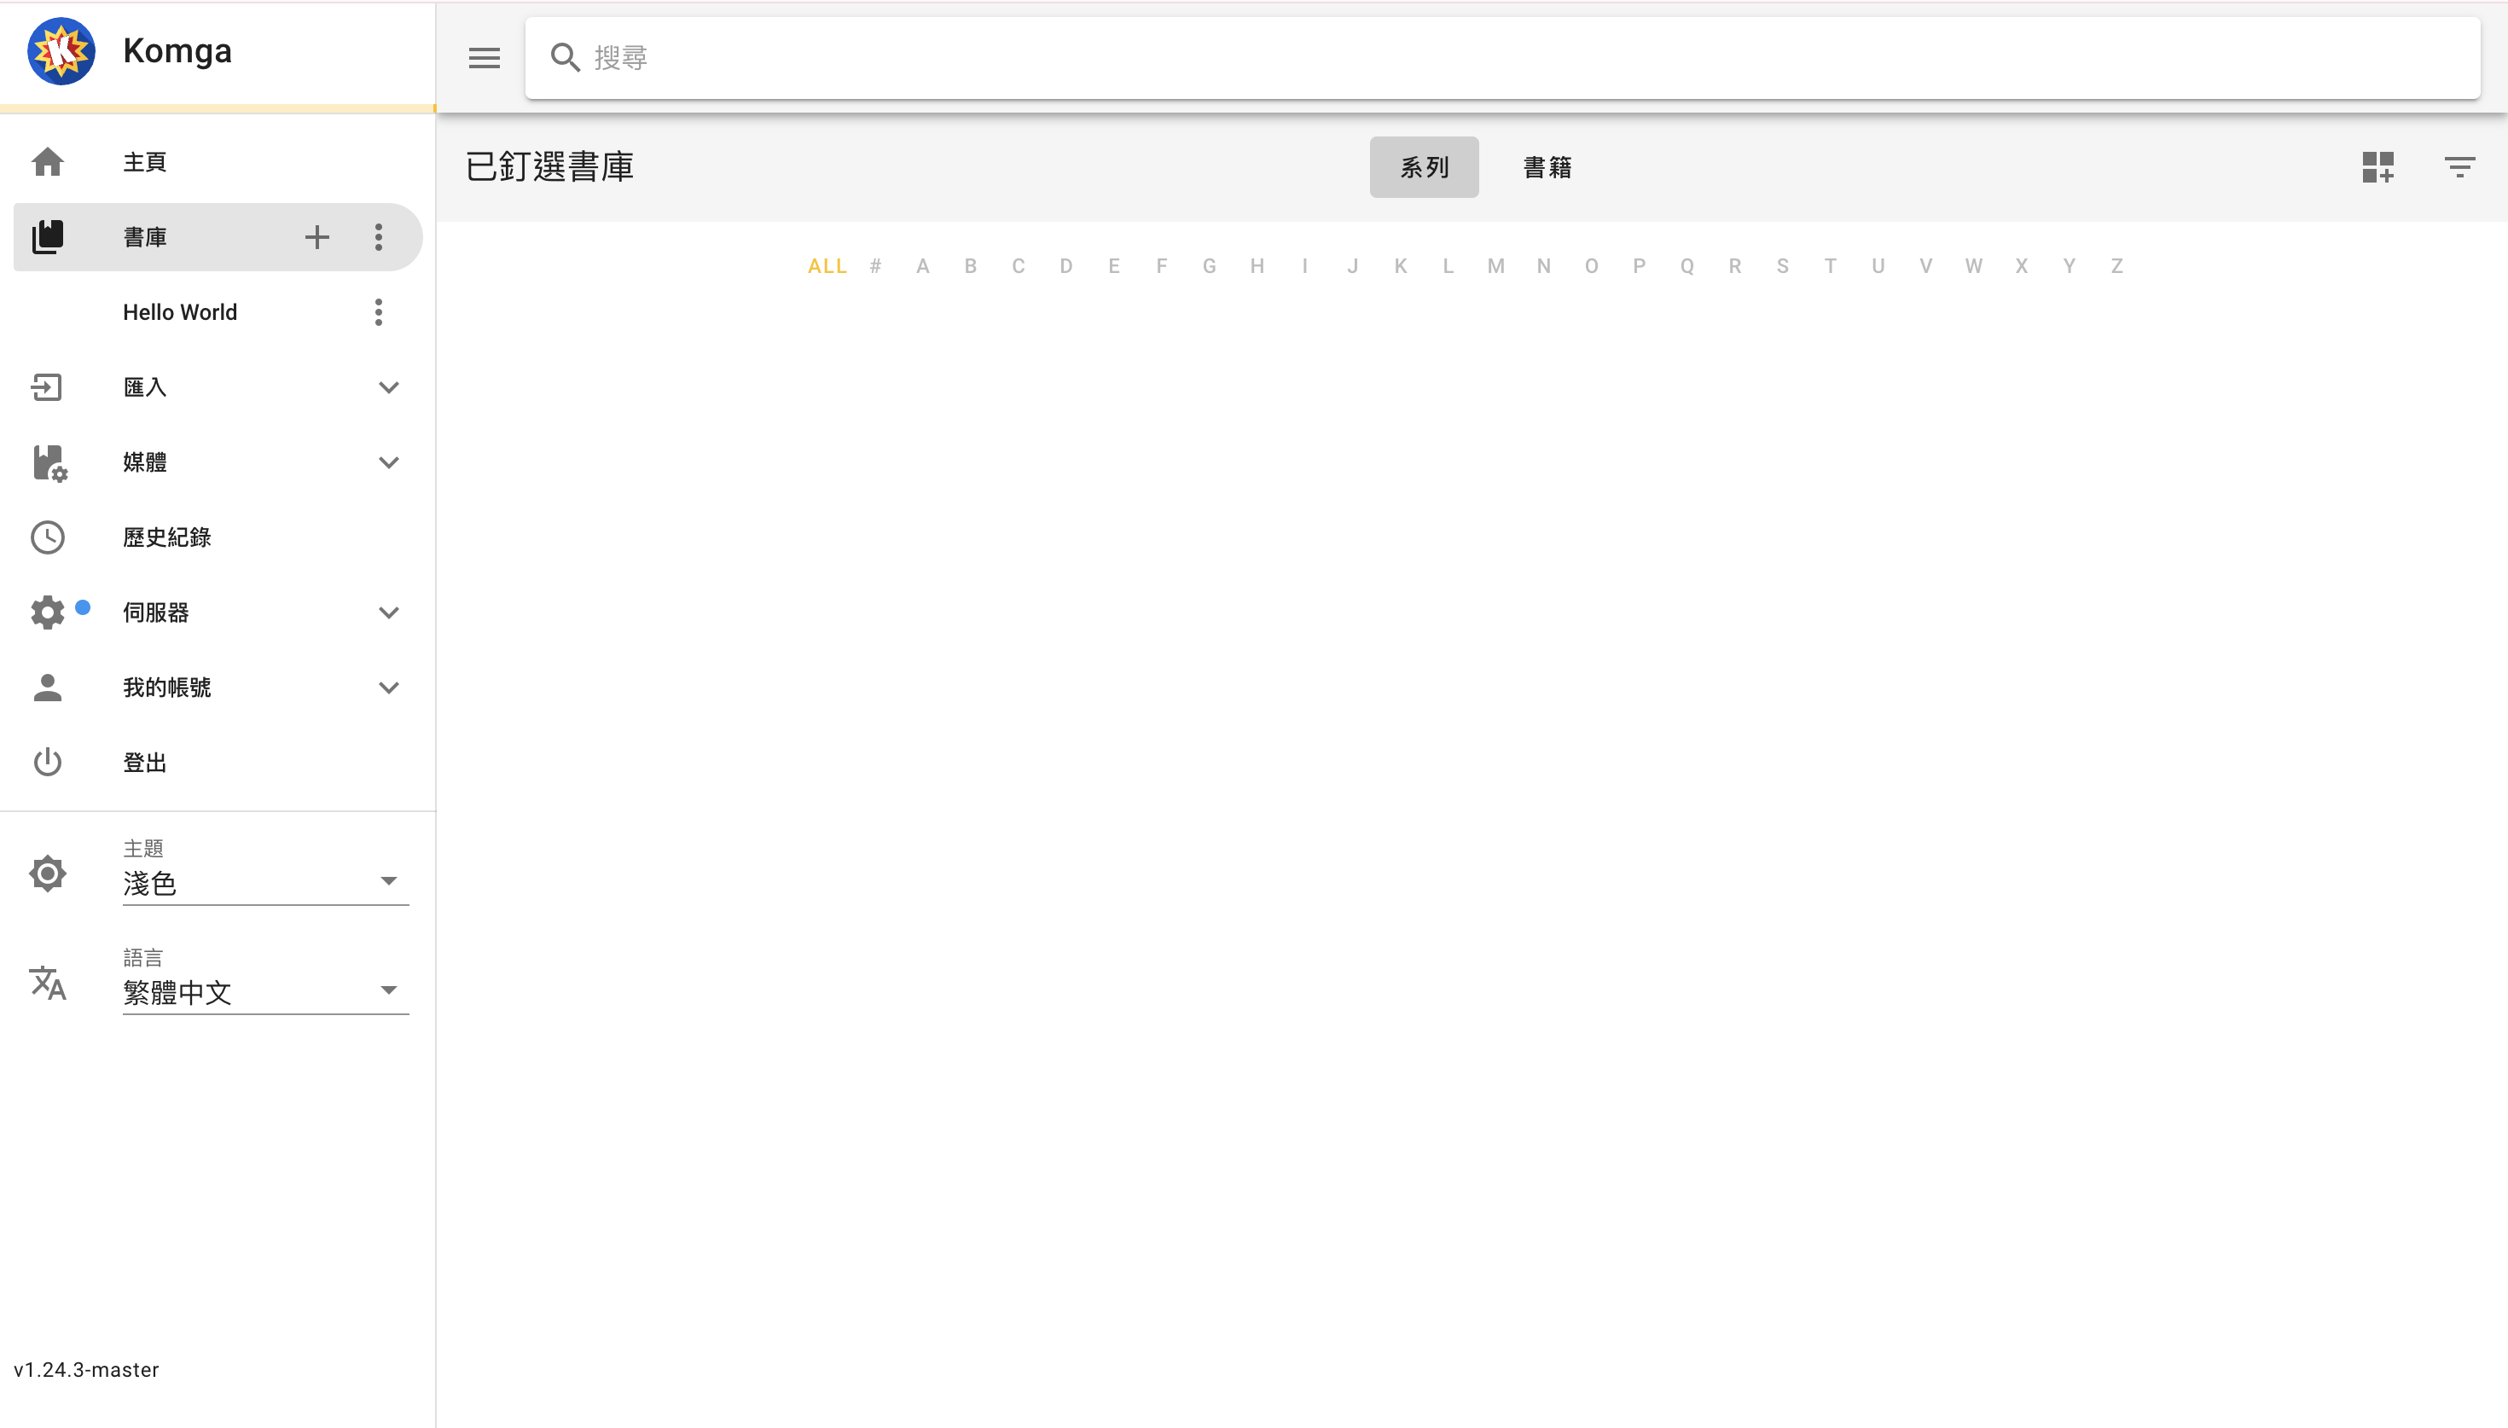Click the page size grid icon
Image resolution: width=2508 pixels, height=1428 pixels.
[x=2377, y=166]
